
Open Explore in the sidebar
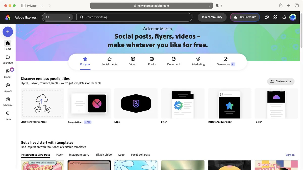pos(8,87)
